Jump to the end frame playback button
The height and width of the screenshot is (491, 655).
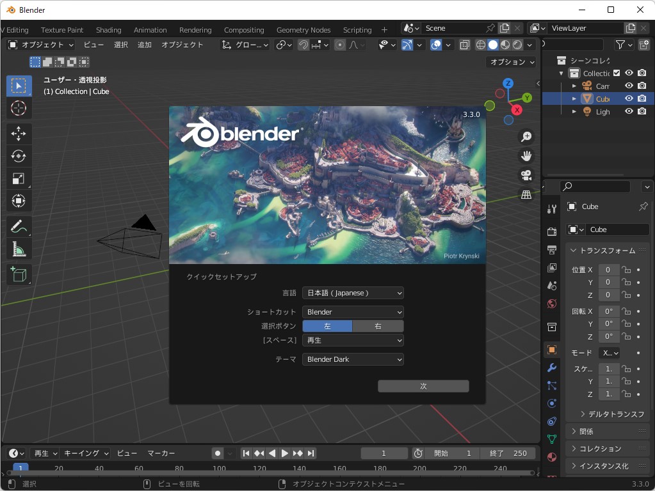[311, 453]
